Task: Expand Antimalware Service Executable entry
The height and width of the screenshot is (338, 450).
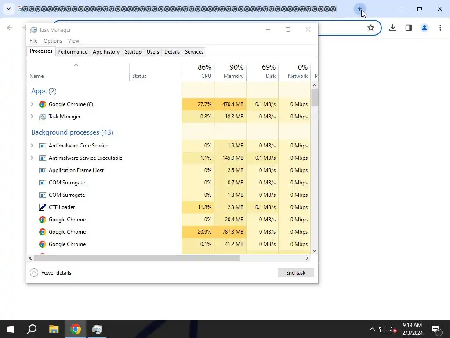Action: click(x=32, y=158)
